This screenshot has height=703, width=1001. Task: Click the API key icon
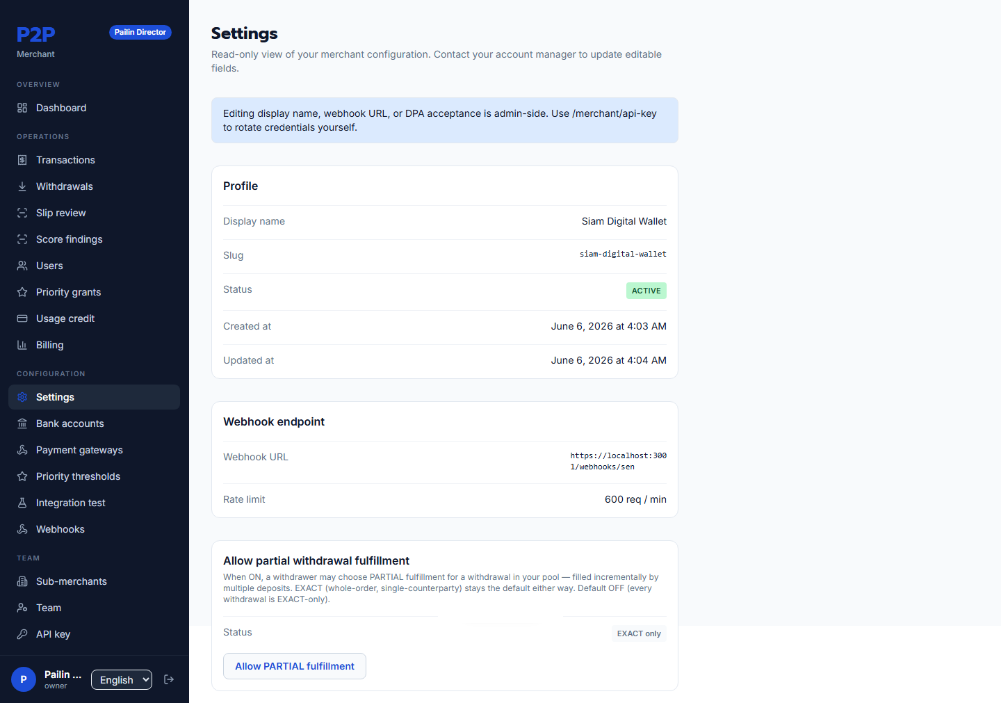22,634
